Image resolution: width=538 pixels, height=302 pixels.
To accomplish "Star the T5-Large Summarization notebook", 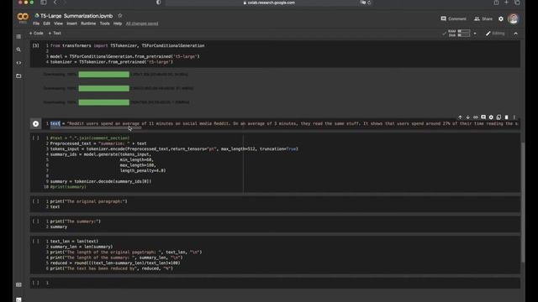I will (x=119, y=16).
